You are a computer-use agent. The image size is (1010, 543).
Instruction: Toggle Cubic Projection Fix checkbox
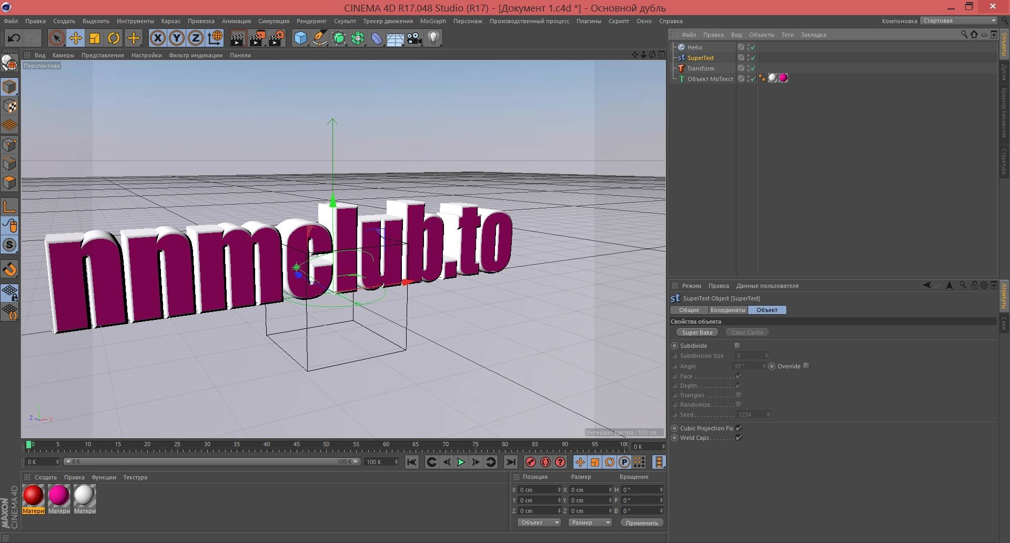739,428
